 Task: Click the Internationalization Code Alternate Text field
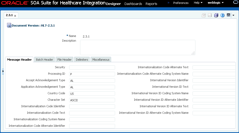point(214,67)
